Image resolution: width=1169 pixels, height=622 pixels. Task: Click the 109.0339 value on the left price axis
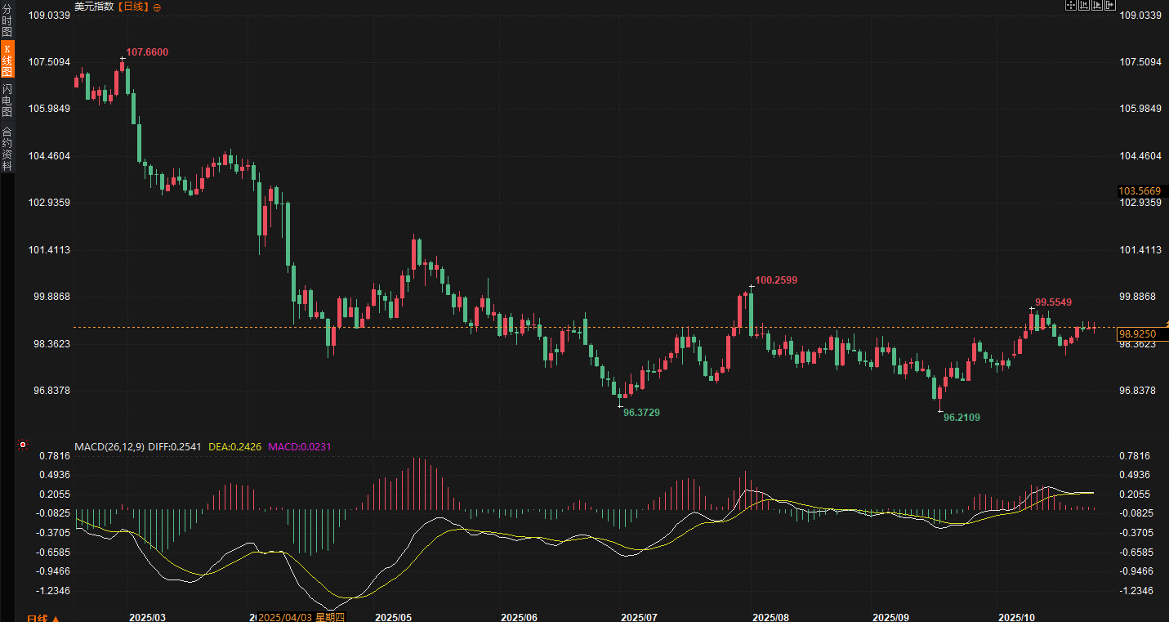click(x=51, y=15)
